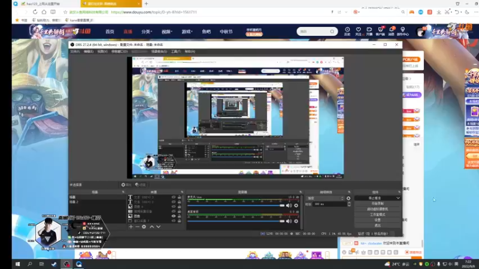Open taskbar search icon
The image size is (479, 269).
pyautogui.click(x=29, y=264)
